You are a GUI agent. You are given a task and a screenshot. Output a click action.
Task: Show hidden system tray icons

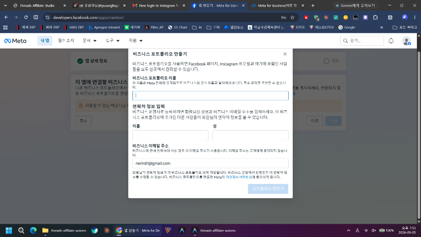[349, 230]
